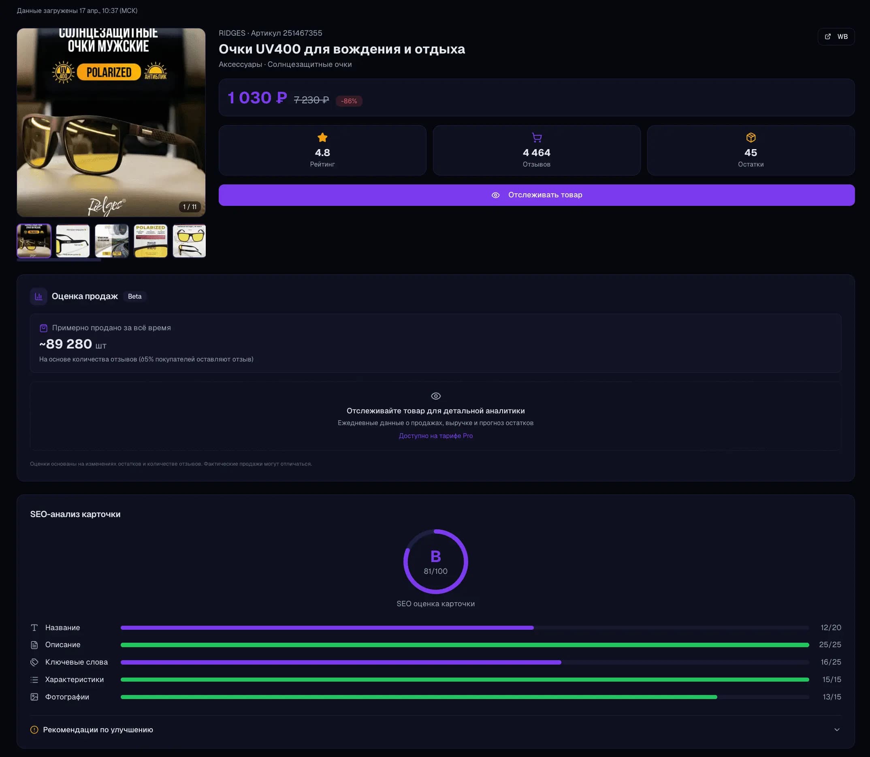
Task: Click the eye icon in the analytics teaser
Action: tap(436, 396)
